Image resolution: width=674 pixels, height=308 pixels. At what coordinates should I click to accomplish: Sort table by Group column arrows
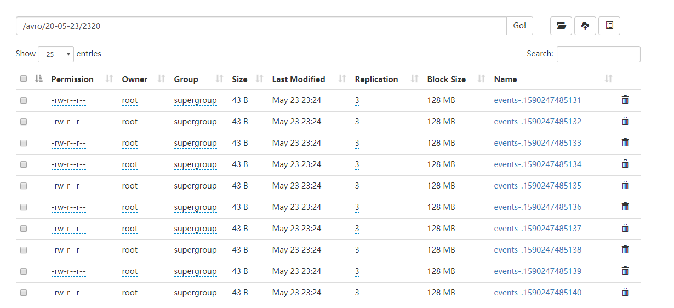(x=219, y=79)
